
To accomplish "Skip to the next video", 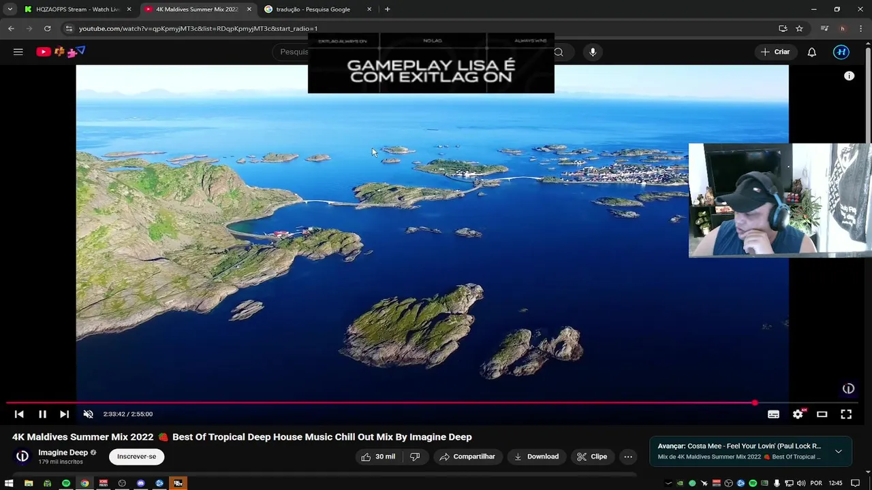I will [64, 414].
